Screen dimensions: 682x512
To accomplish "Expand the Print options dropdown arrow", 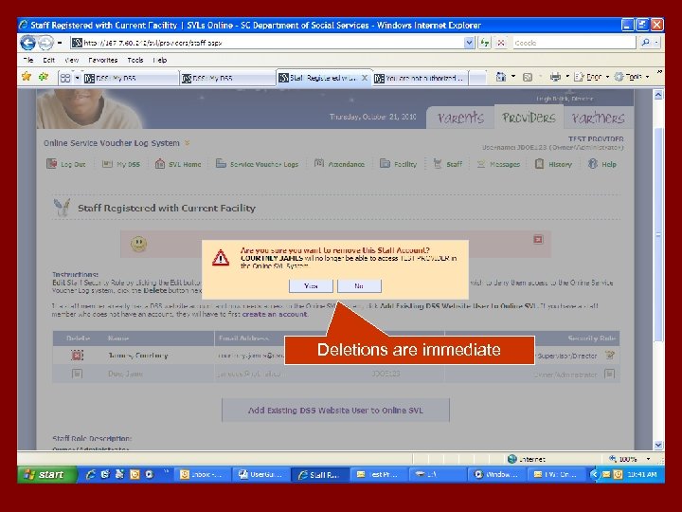I will tap(567, 77).
